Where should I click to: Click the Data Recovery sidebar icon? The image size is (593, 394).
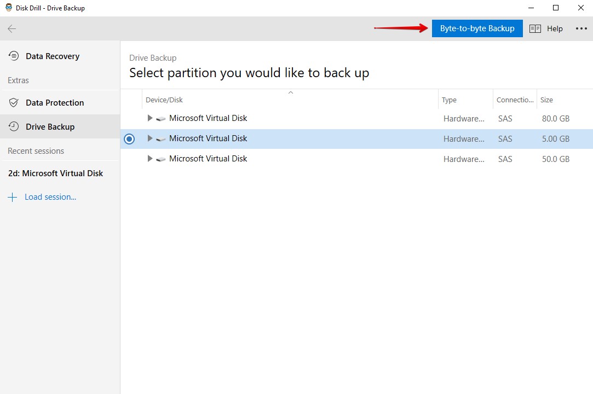click(x=14, y=56)
